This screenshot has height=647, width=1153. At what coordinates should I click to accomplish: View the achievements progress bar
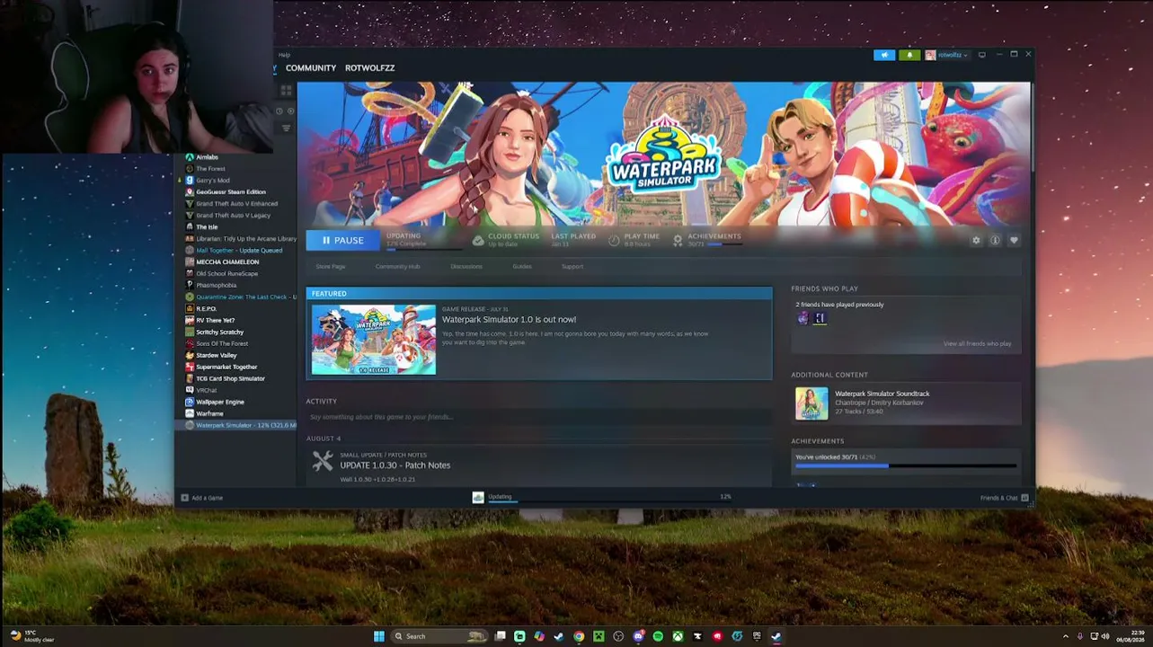(906, 465)
